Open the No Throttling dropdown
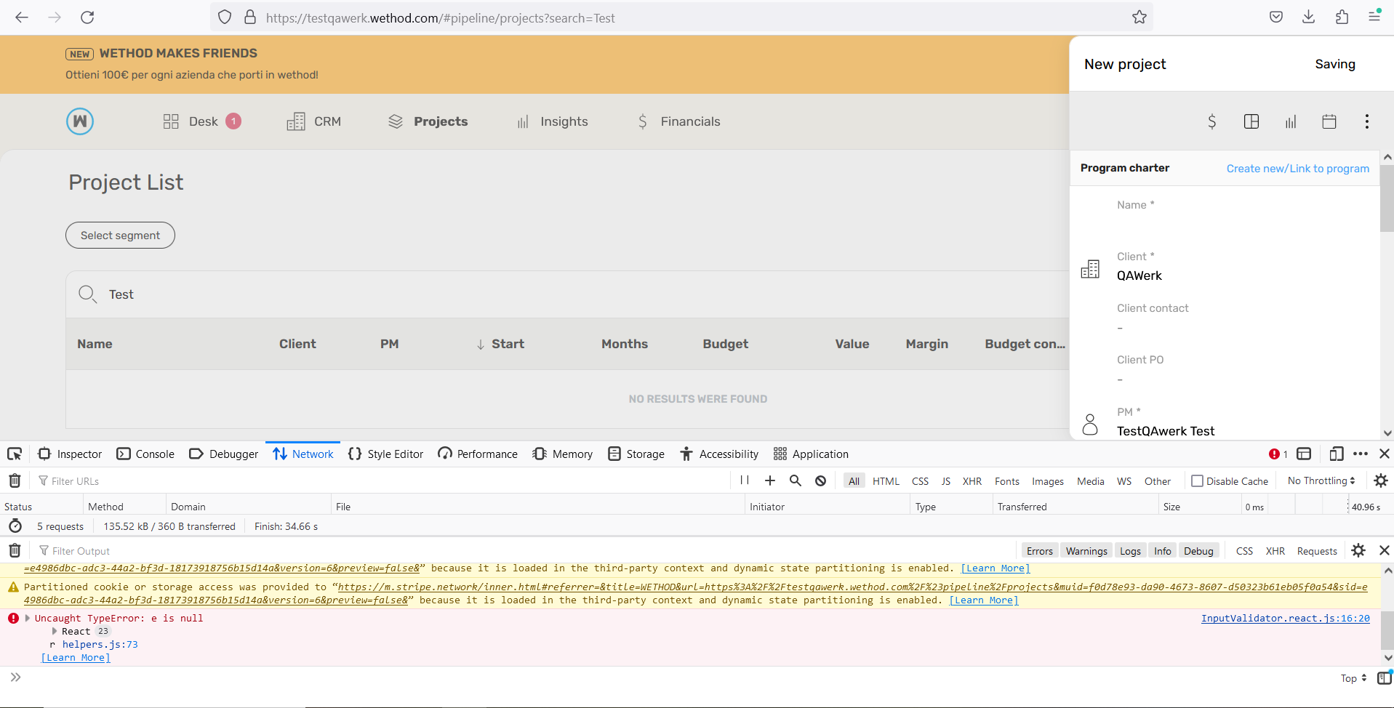Screen dimensions: 1394x708 tap(1321, 480)
